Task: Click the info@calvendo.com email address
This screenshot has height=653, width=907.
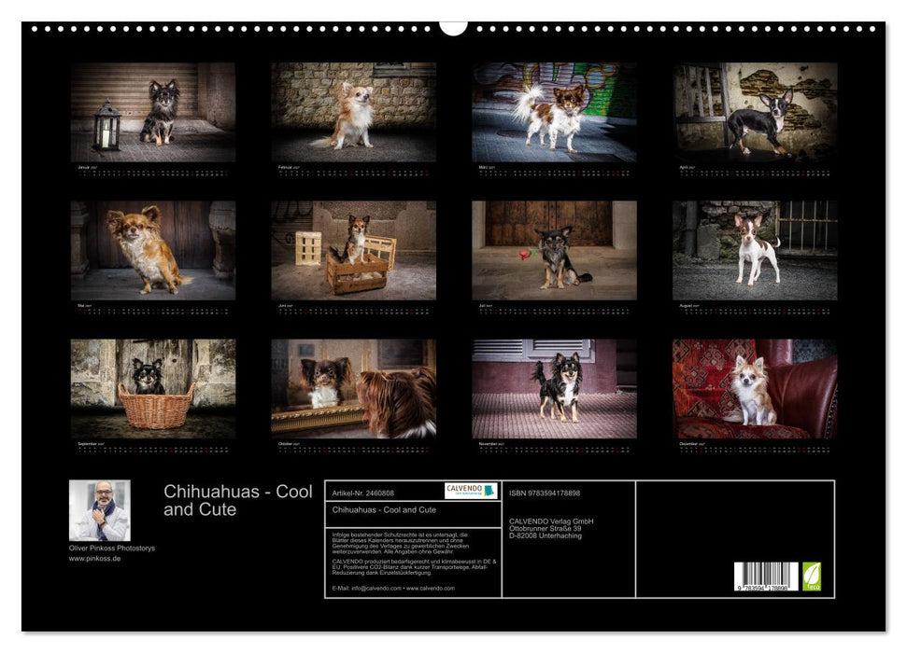Action: tap(376, 589)
